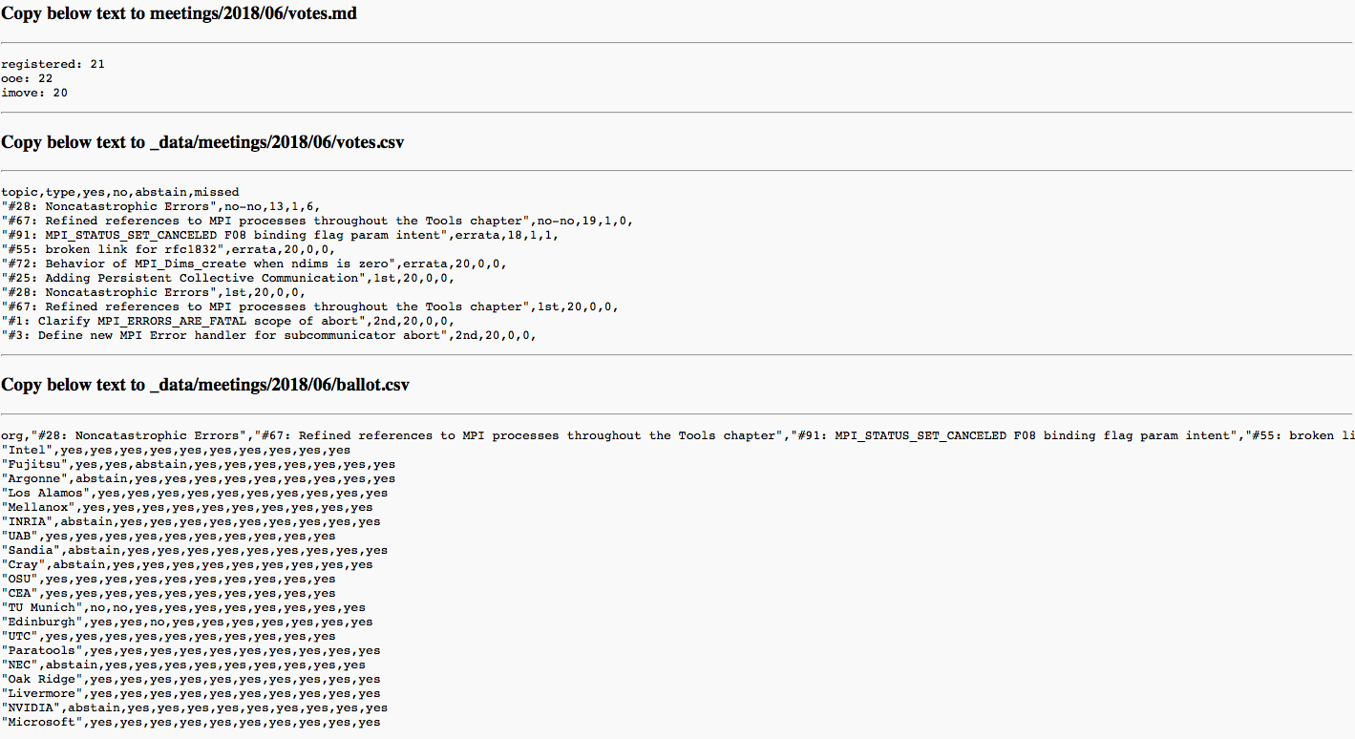Click the "Edinburgh" ballot row
This screenshot has width=1355, height=739.
[x=187, y=622]
